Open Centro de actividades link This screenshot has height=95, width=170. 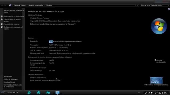(x=11, y=79)
